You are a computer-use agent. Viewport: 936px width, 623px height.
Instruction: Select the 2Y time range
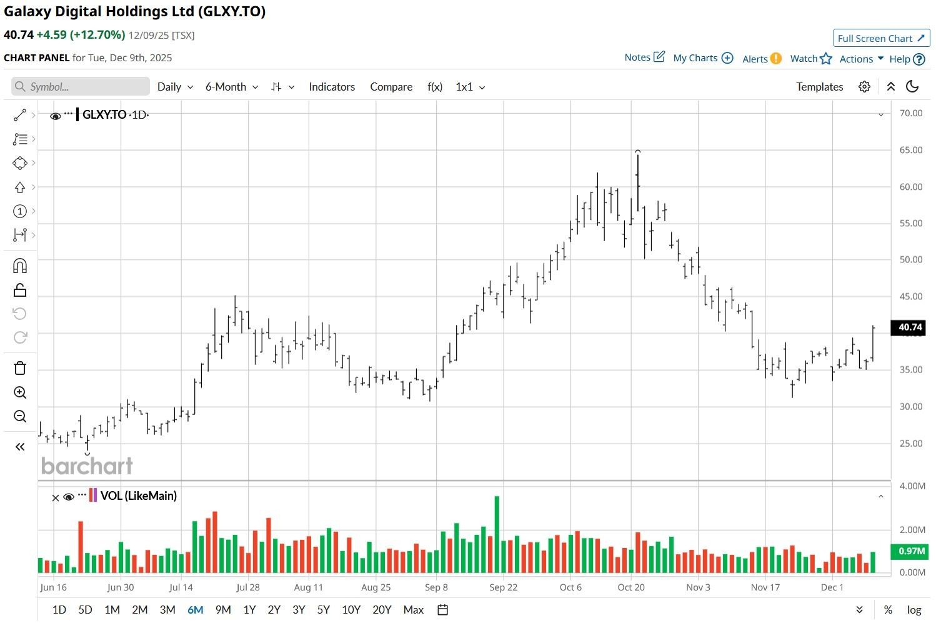[274, 610]
